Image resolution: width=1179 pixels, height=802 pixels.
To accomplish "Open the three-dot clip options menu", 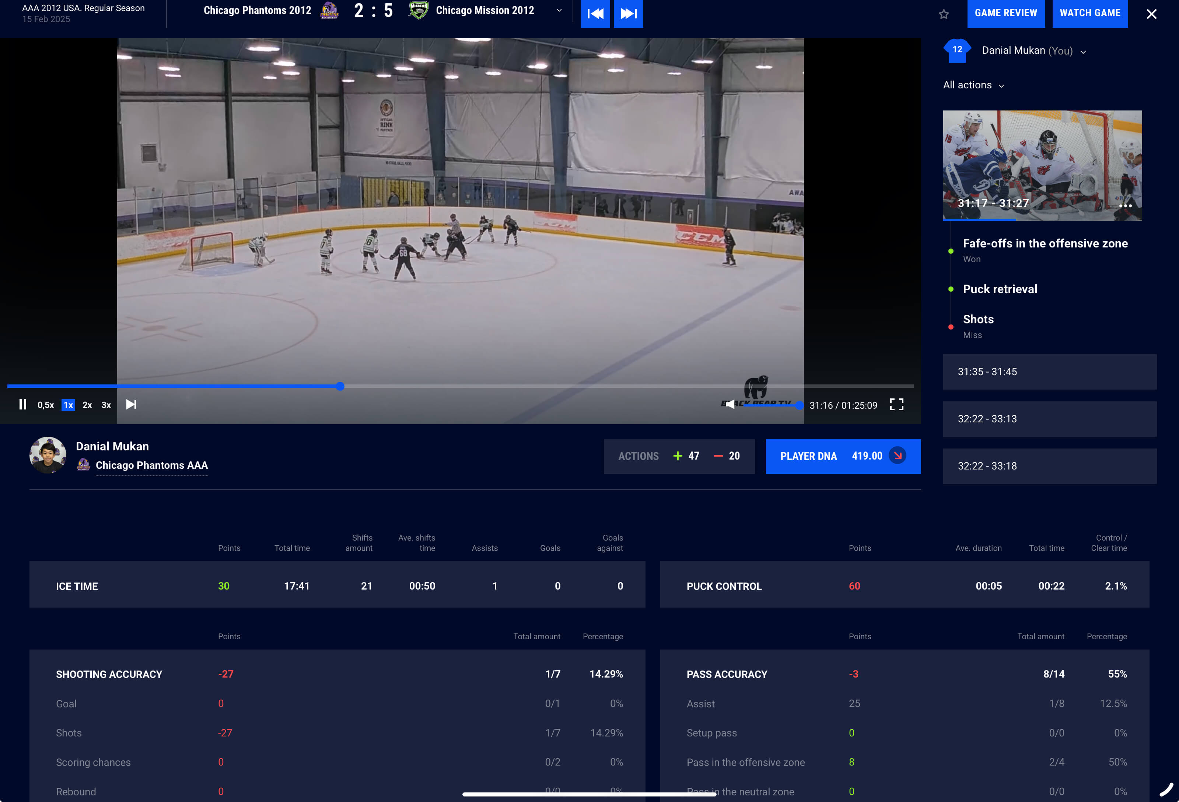I will coord(1125,206).
